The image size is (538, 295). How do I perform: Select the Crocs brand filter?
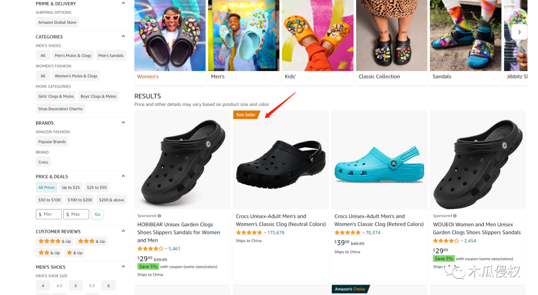[43, 162]
